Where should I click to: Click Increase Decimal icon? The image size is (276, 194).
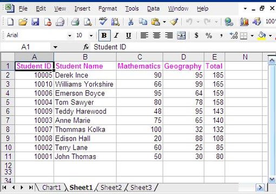(x=234, y=36)
